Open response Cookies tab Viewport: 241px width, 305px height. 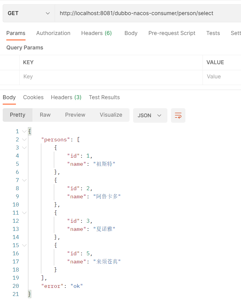33,97
